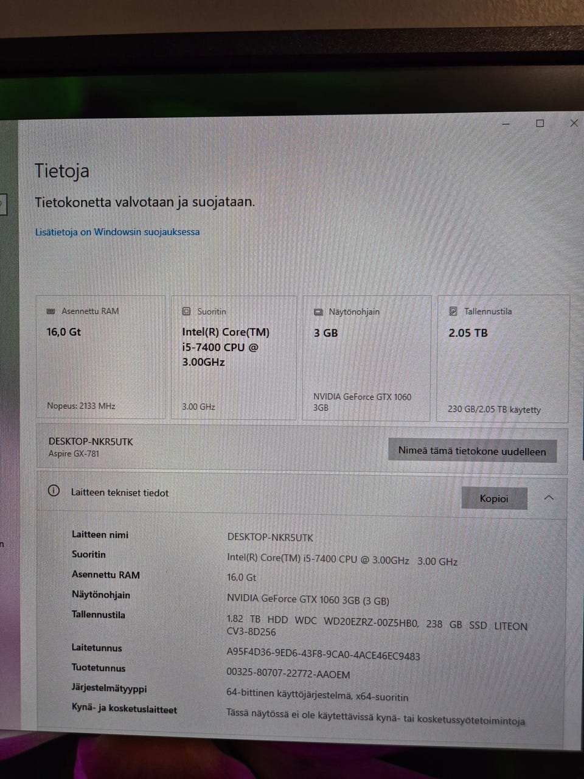
Task: Click the 'Tallennustila' row label in specs
Action: click(x=99, y=615)
